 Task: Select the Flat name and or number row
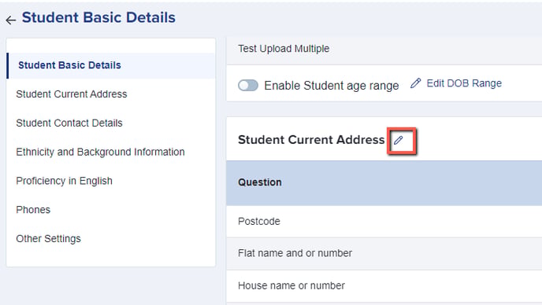pos(384,253)
